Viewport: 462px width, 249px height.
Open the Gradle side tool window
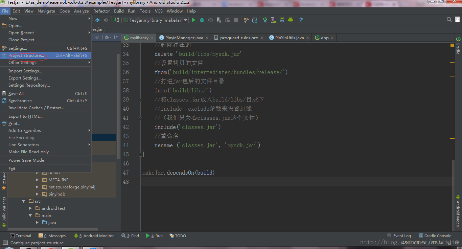pos(458,45)
